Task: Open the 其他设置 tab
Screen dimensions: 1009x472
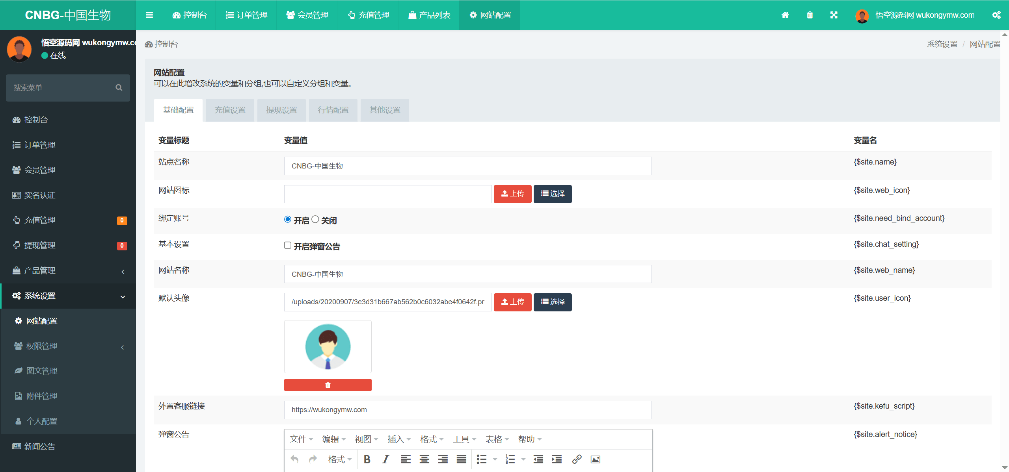Action: click(x=385, y=110)
